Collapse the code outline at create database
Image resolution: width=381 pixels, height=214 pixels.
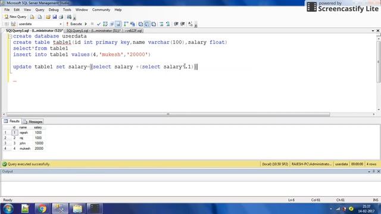[10, 36]
